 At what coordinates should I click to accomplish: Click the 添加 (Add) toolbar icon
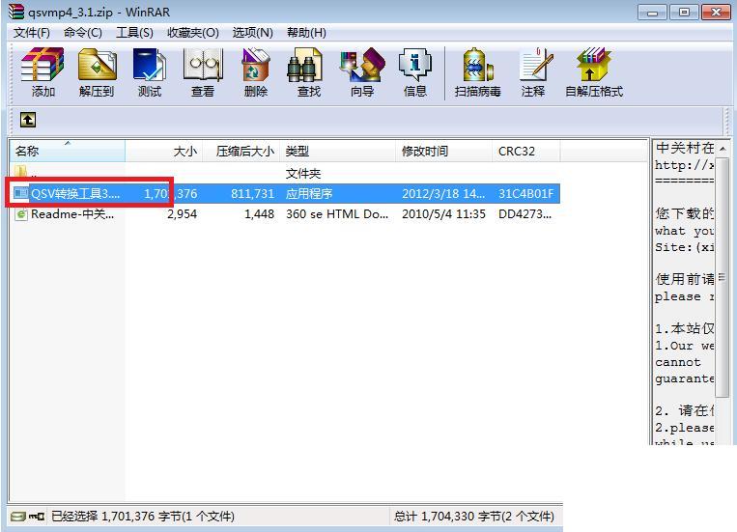pos(43,72)
